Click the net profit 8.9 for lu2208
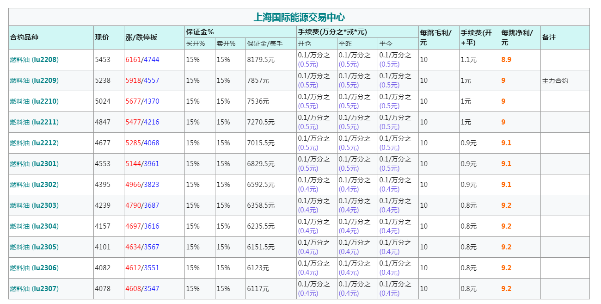 (506, 60)
